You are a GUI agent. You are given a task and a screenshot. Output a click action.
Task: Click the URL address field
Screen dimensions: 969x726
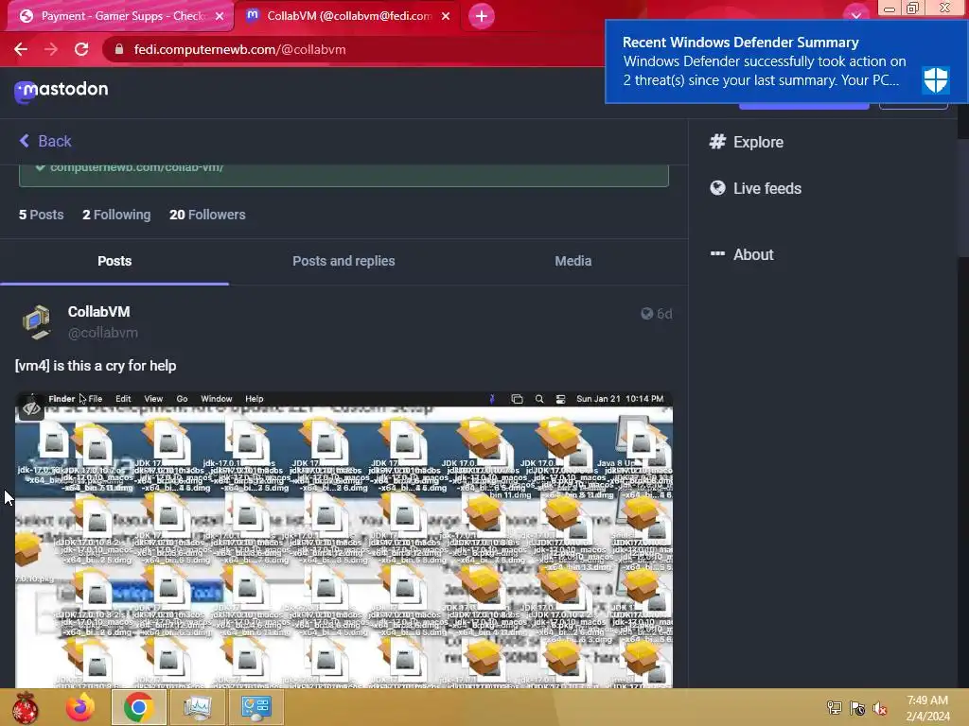pyautogui.click(x=352, y=49)
